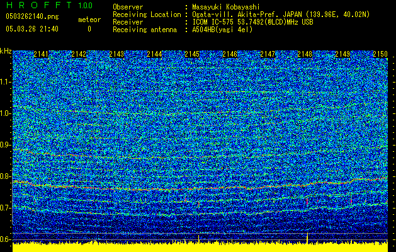Click the tall yellow spike near 2148
The image size is (396, 252).
point(307,238)
